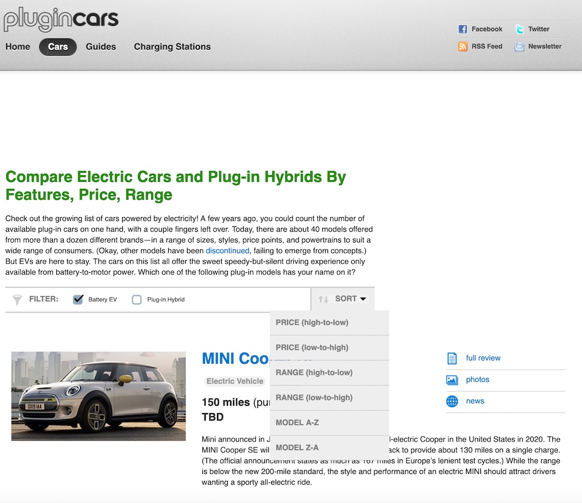This screenshot has width=582, height=503.
Task: Click the Facebook icon
Action: [463, 29]
